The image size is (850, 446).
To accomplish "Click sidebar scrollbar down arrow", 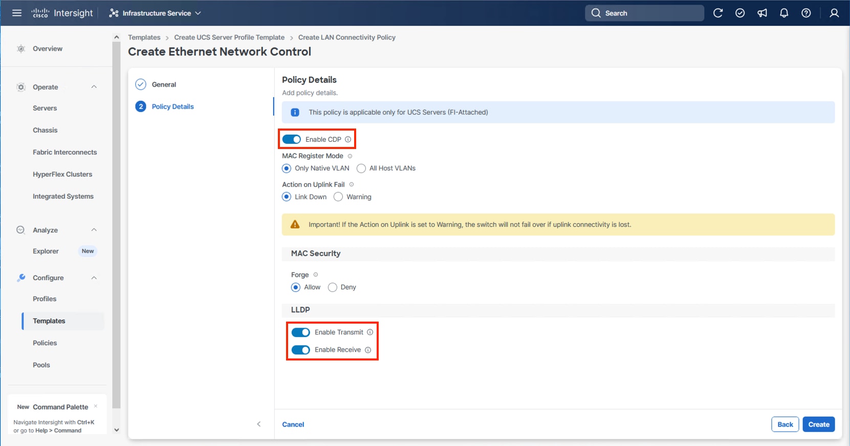I will click(117, 430).
